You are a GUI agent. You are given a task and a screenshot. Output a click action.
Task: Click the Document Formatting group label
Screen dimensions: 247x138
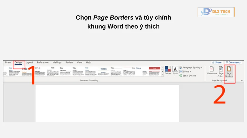click(89, 80)
